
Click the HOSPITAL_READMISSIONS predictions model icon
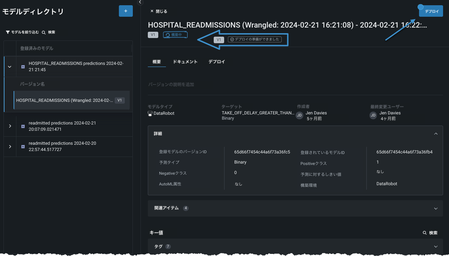[23, 66]
